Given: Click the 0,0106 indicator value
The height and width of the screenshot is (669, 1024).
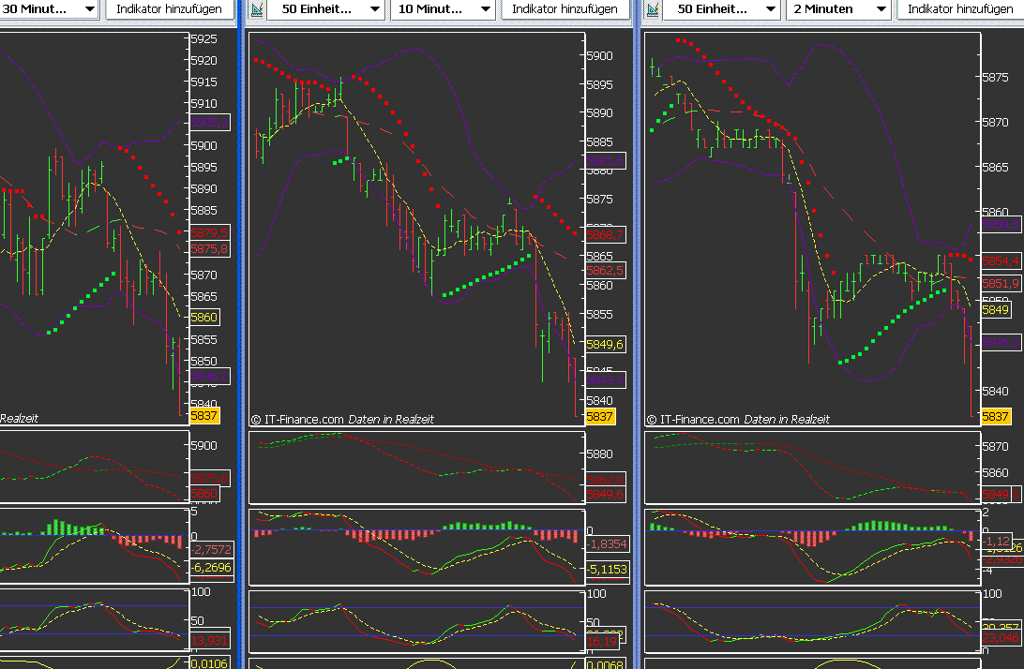Looking at the screenshot, I should pos(210,663).
